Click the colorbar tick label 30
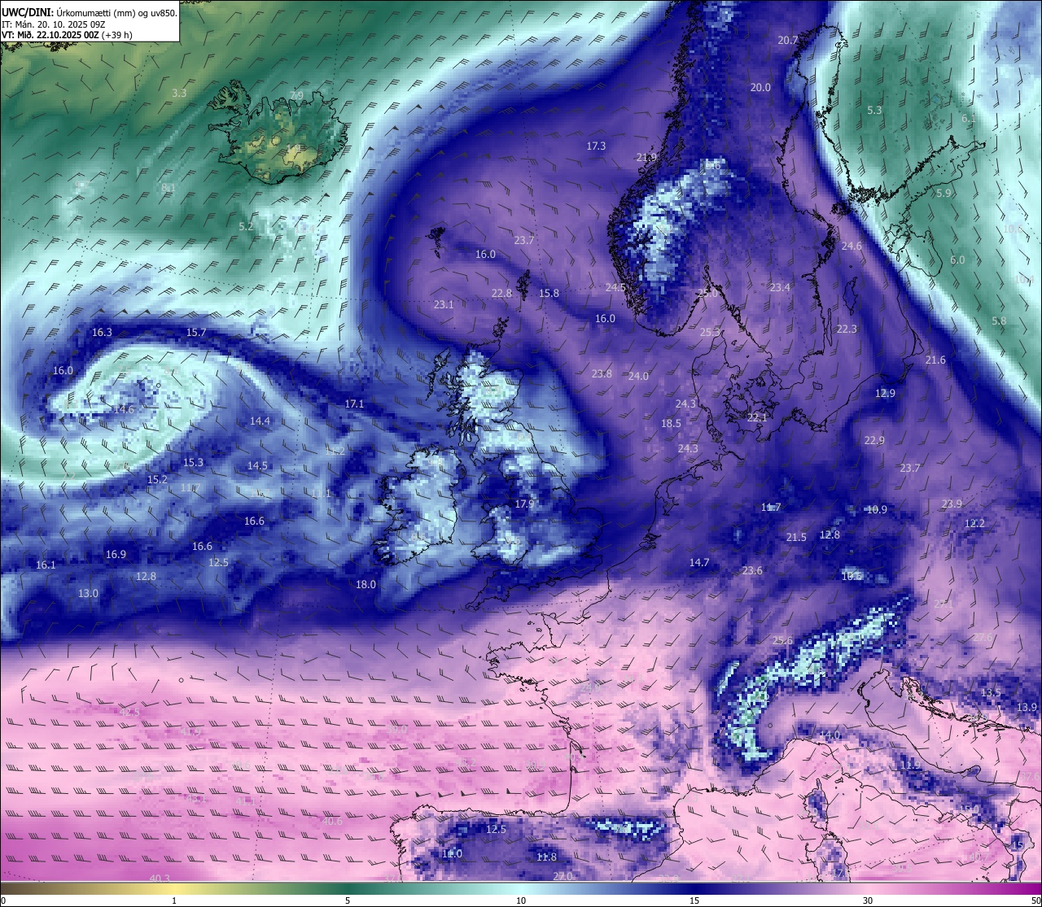The image size is (1042, 907). 868,900
